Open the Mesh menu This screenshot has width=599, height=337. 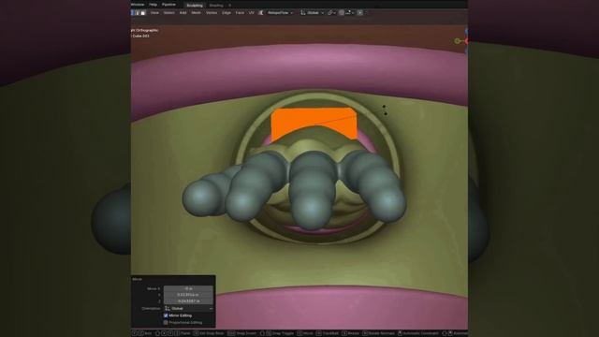click(x=196, y=12)
